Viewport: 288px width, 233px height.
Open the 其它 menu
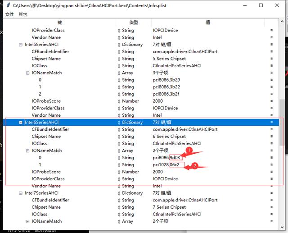coord(23,14)
